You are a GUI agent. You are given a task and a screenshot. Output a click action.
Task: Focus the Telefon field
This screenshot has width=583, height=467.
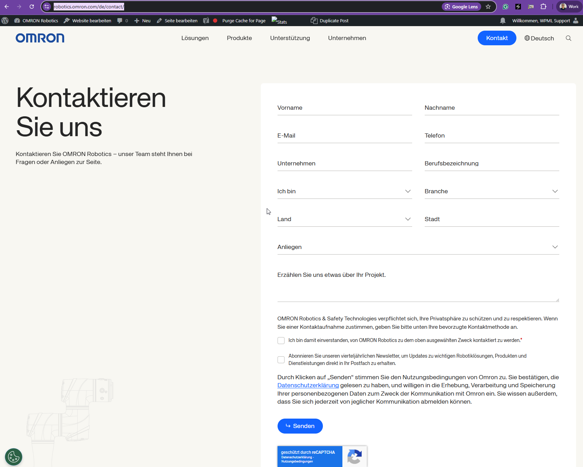pyautogui.click(x=492, y=136)
